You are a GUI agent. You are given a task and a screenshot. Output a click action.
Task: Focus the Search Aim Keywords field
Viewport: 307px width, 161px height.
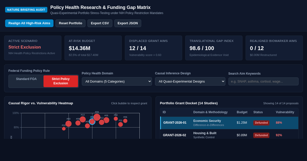point(263,81)
